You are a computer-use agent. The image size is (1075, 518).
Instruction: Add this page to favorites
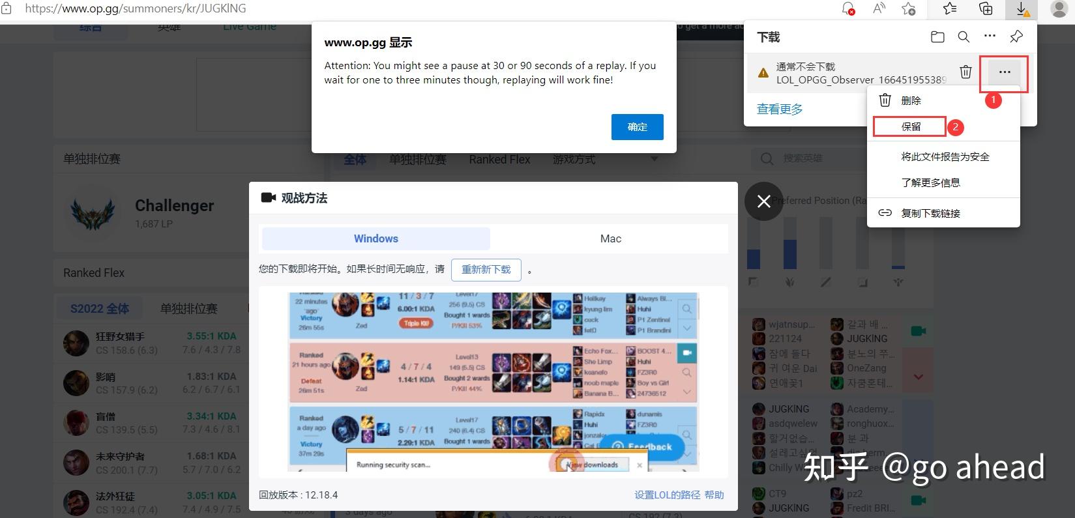click(909, 8)
